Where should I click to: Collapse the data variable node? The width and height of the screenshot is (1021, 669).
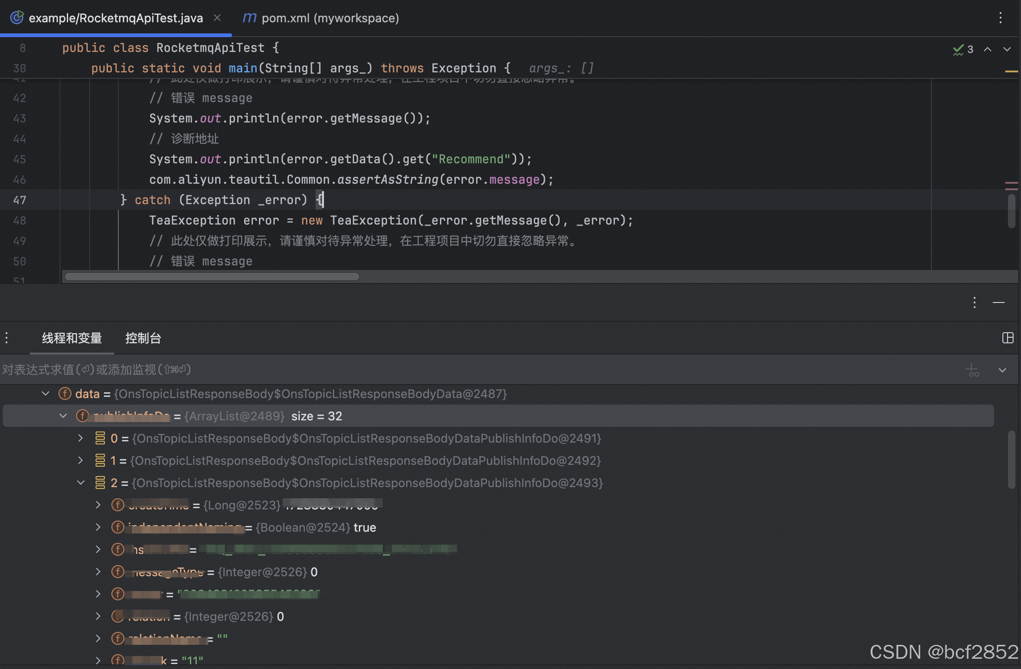(x=45, y=393)
